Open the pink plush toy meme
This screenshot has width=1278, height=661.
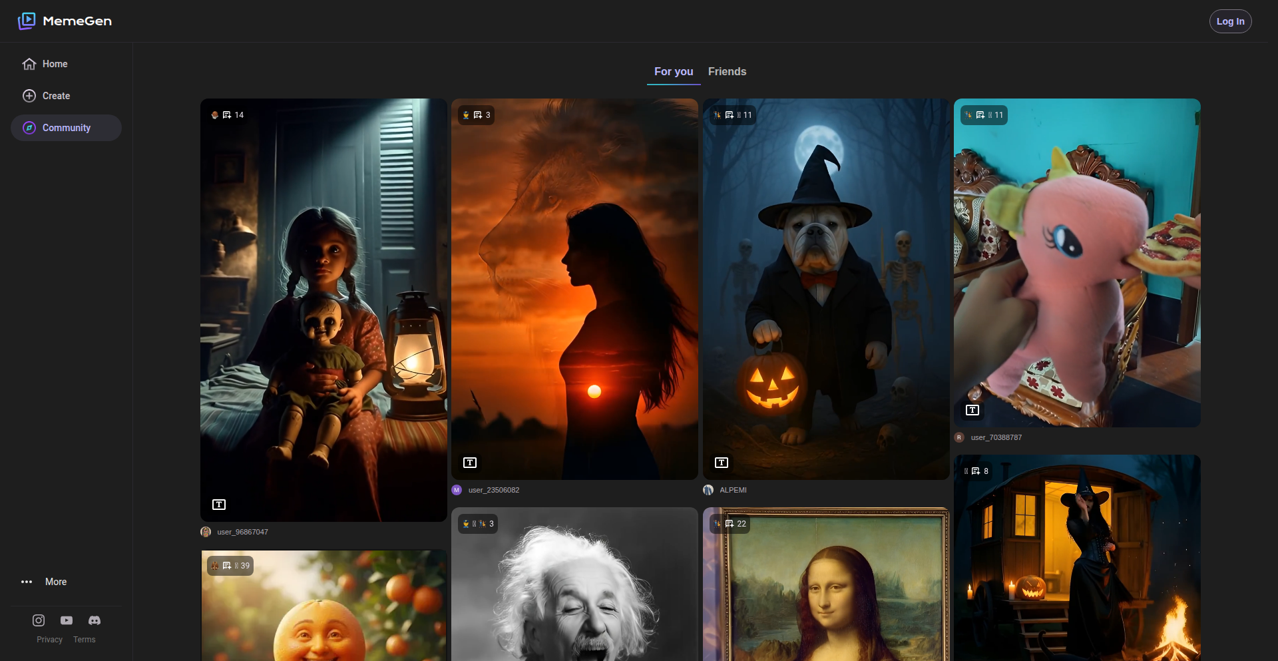1077,263
